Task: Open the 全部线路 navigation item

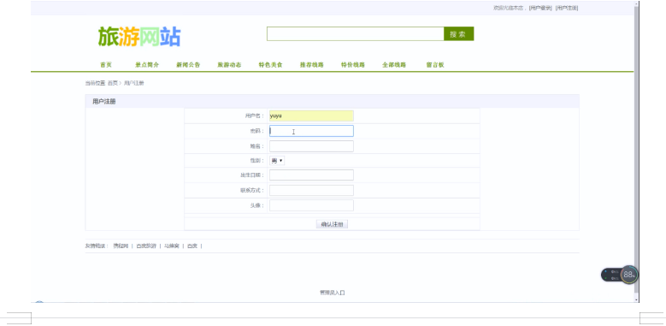Action: point(394,65)
